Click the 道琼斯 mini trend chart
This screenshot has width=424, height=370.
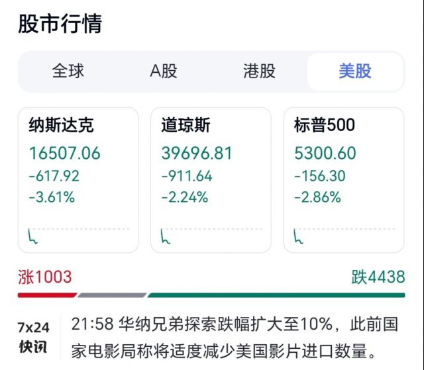[x=211, y=236]
